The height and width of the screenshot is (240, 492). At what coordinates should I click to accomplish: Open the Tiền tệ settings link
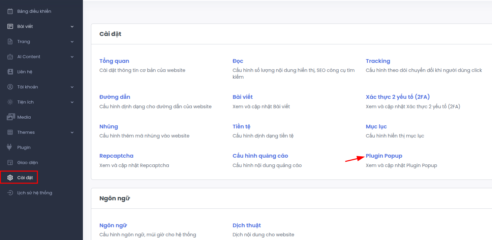click(241, 126)
